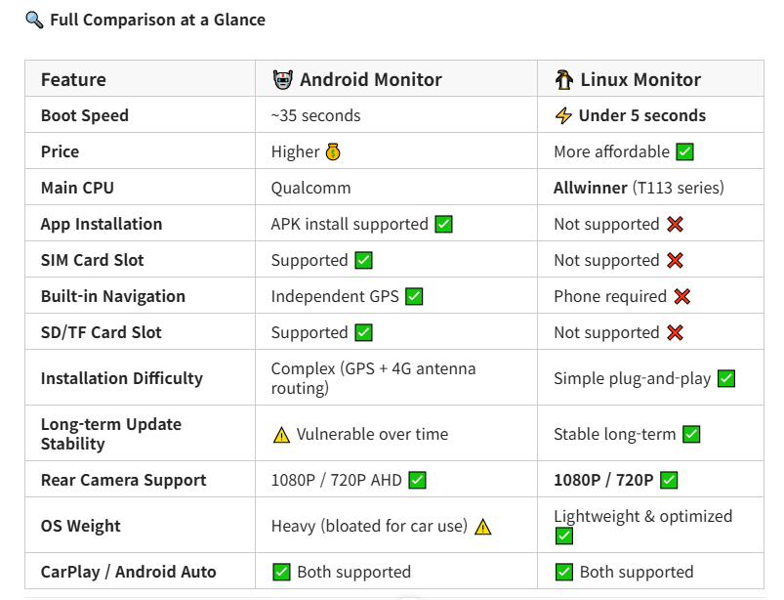Click the green check beside Independent GPS
Viewport: 784px width, 600px height.
pos(414,297)
